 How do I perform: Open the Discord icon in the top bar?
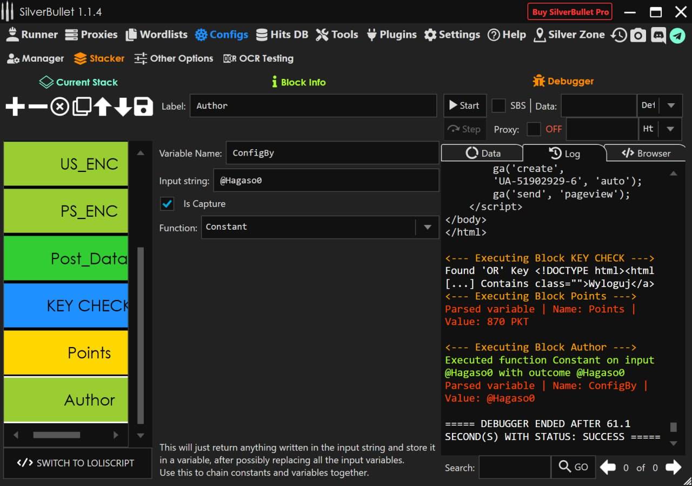pyautogui.click(x=658, y=35)
